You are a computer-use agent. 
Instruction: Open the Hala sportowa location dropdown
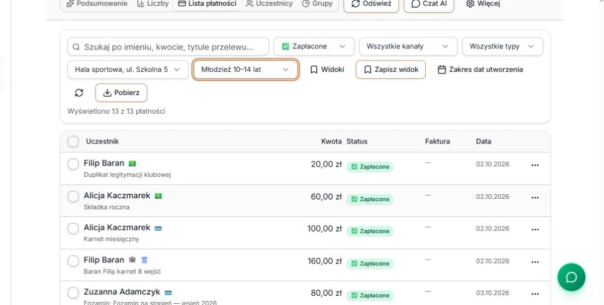128,69
